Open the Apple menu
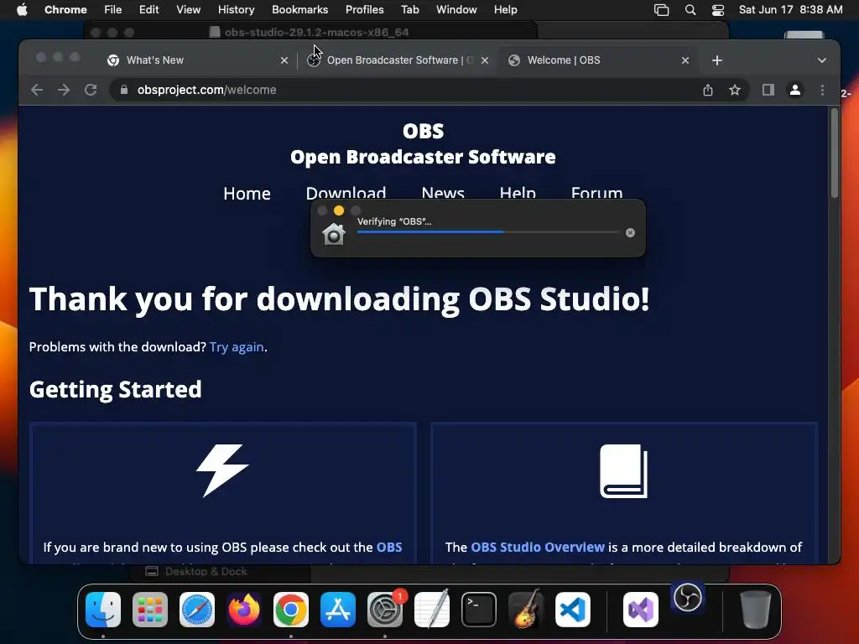Viewport: 859px width, 644px height. (x=21, y=10)
